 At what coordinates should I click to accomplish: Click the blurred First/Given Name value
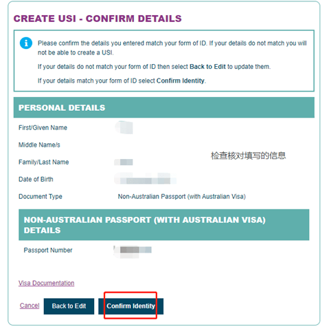[124, 127]
